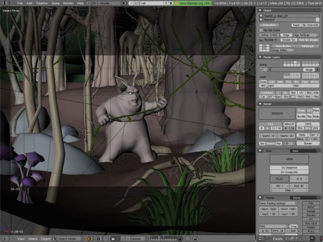
Task: Adjust Yparts value field
Action: pos(286,136)
